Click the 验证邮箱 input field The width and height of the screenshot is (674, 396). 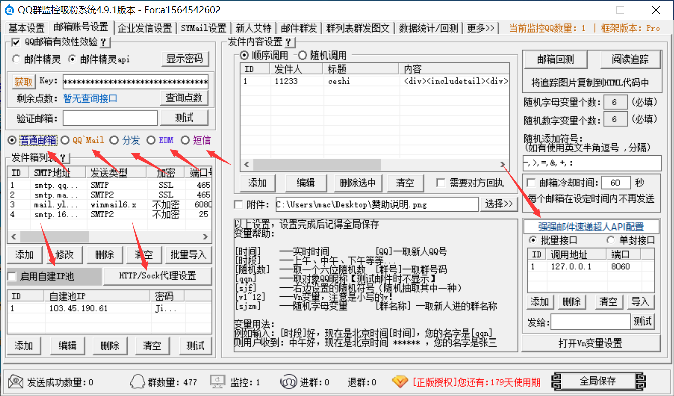(110, 118)
